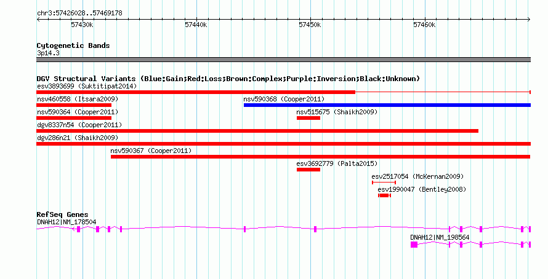Click the DGV Structural Variants track title
The width and height of the screenshot is (548, 279).
pyautogui.click(x=228, y=79)
